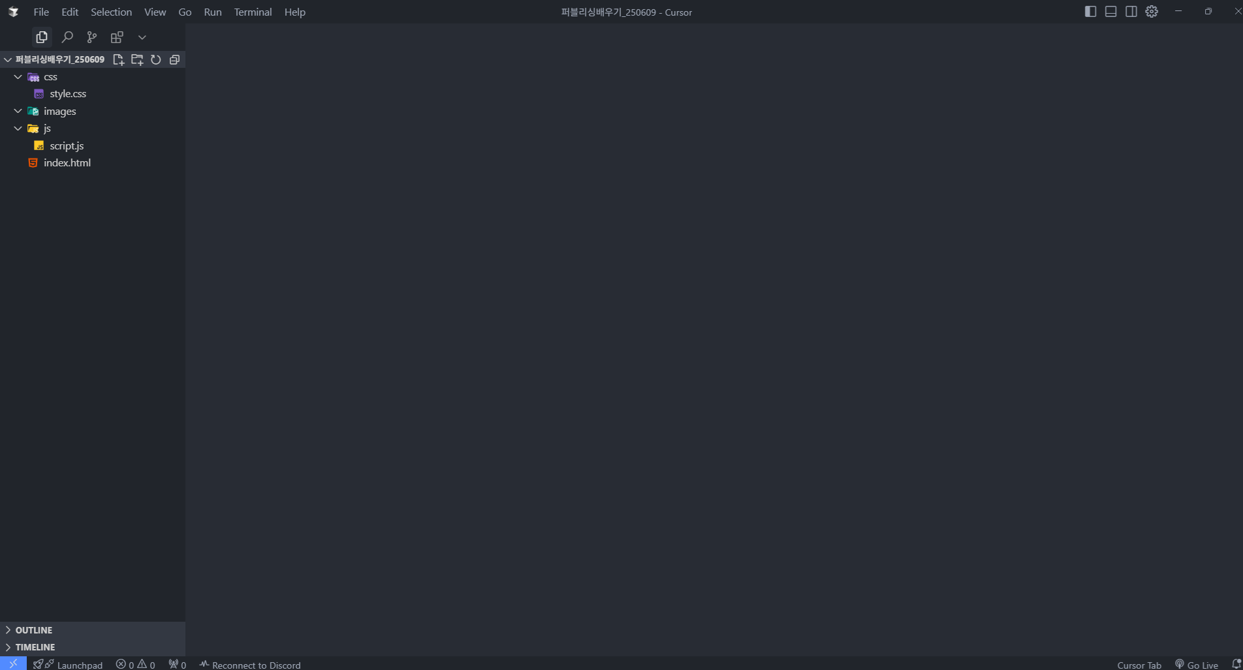Start Go Live server
The width and height of the screenshot is (1243, 670).
[x=1197, y=665]
